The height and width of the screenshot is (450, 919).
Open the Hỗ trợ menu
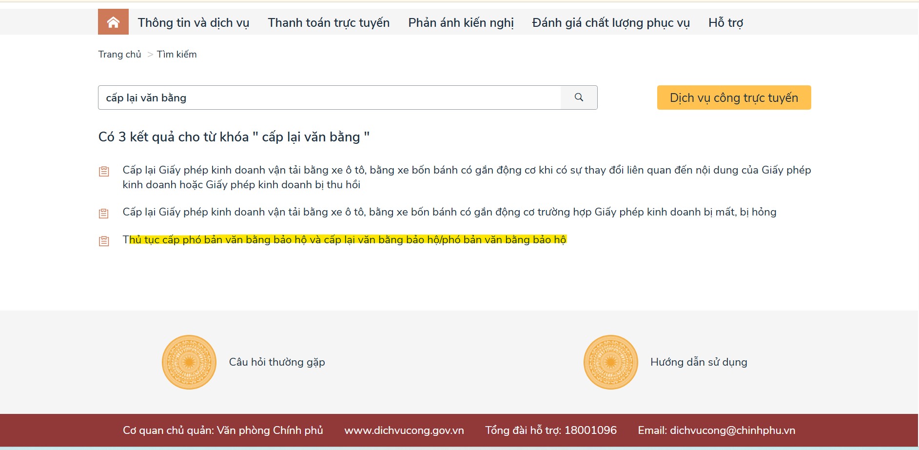[x=725, y=23]
